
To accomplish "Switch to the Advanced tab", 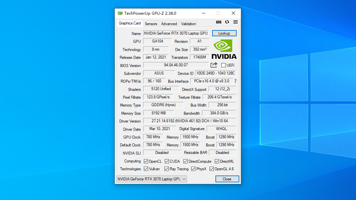I will (x=169, y=24).
